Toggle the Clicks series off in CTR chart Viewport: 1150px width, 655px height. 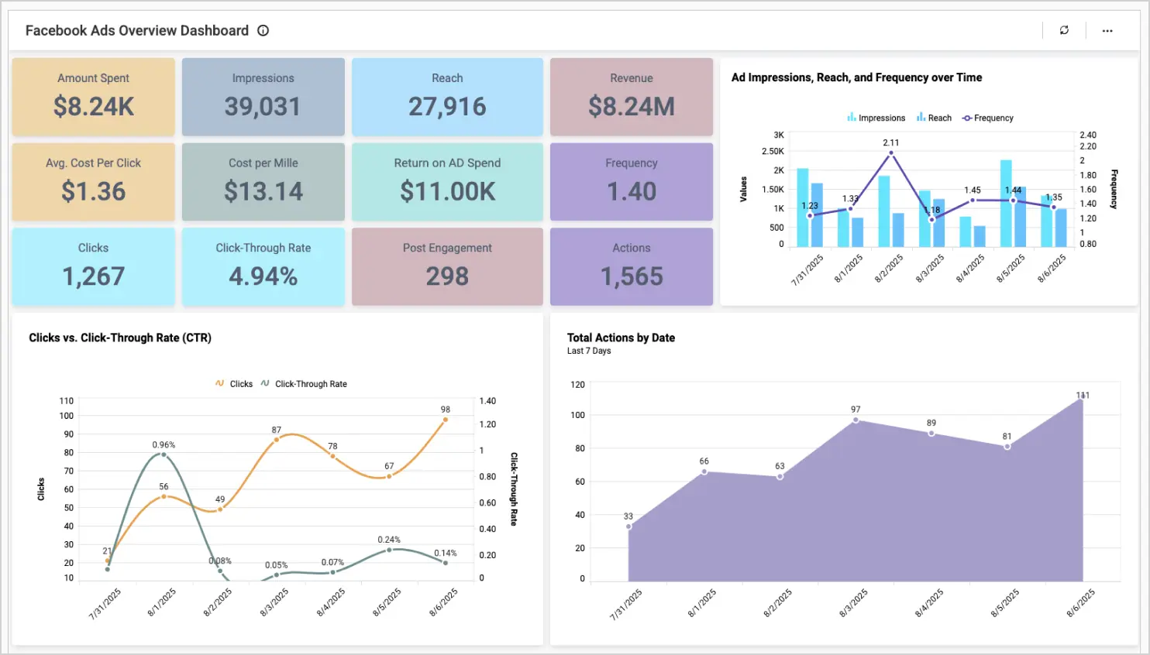(236, 383)
